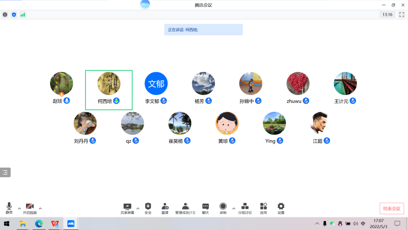Open Microsoft Edge from the taskbar
The image size is (408, 230).
(39, 224)
